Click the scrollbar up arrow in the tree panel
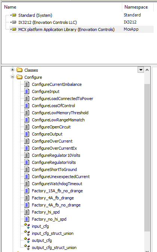The height and width of the screenshot is (252, 157). 147,70
